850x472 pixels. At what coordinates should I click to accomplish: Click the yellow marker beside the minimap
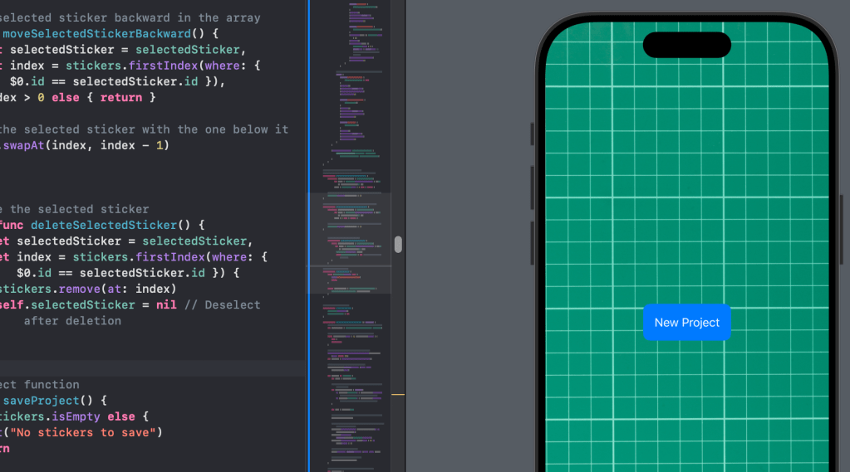tap(398, 395)
